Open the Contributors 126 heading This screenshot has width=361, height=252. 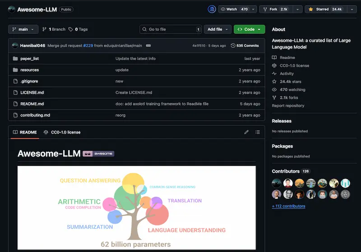click(291, 171)
